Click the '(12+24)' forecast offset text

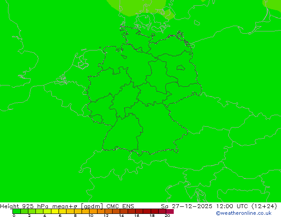[264, 206]
